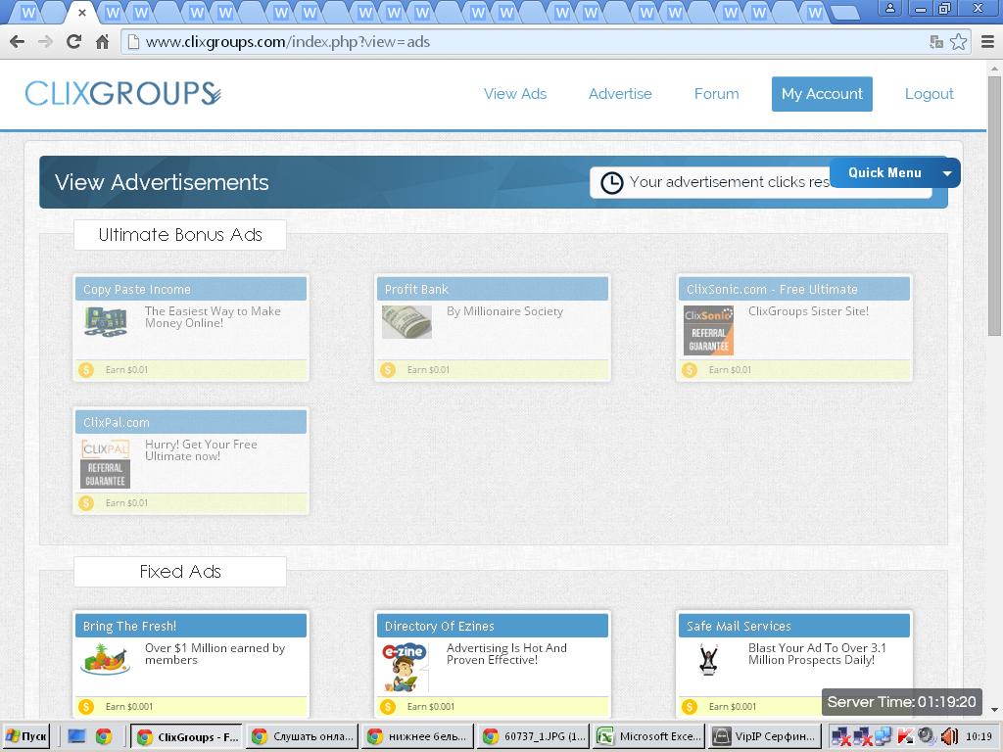The width and height of the screenshot is (1003, 752).
Task: Open the Safe Mail Services ad title
Action: (x=739, y=626)
